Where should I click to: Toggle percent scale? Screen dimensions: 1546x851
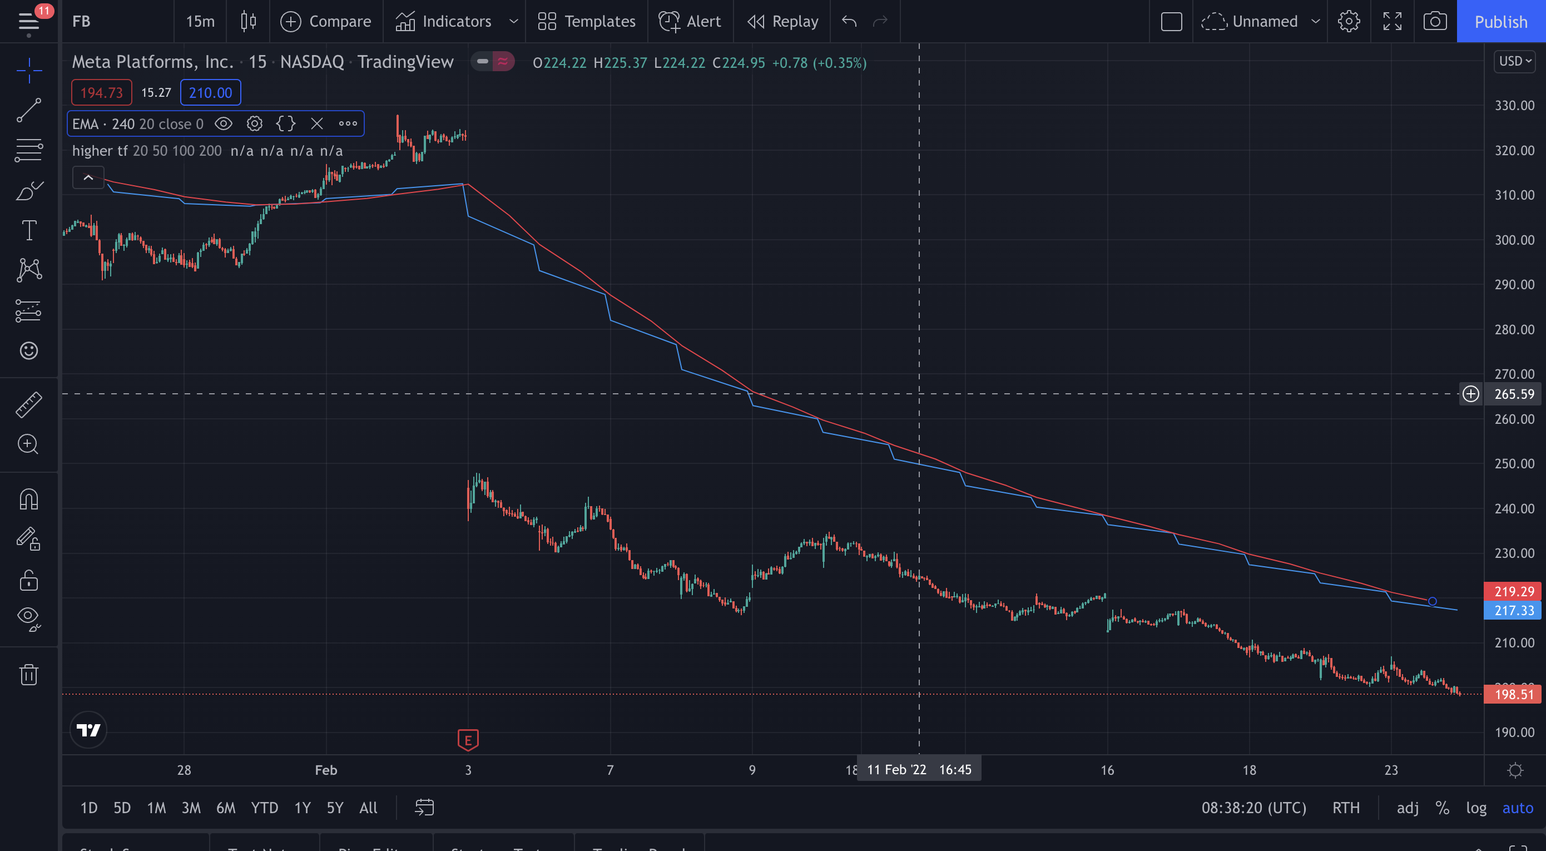click(x=1442, y=808)
